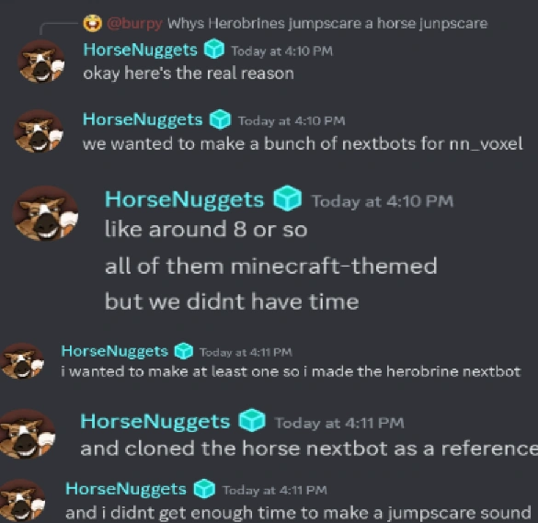Screen dimensions: 538x523
Task: Click HorseNuggets username above 'like around 8 or so'
Action: coord(185,199)
